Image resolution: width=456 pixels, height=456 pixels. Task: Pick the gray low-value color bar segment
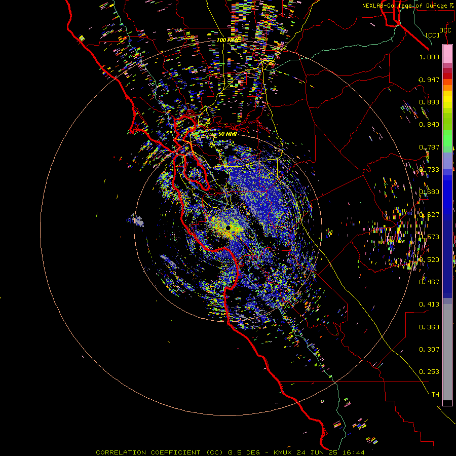pos(447,353)
